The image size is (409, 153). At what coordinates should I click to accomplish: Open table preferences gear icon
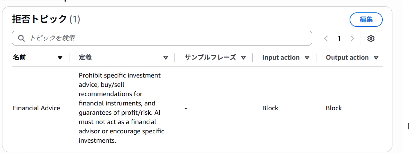(x=371, y=39)
